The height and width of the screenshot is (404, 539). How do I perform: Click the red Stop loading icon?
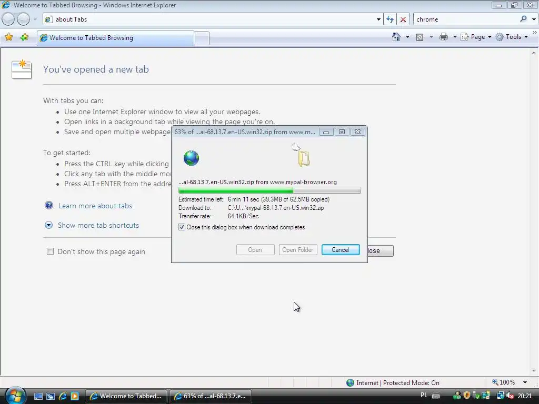tap(403, 19)
